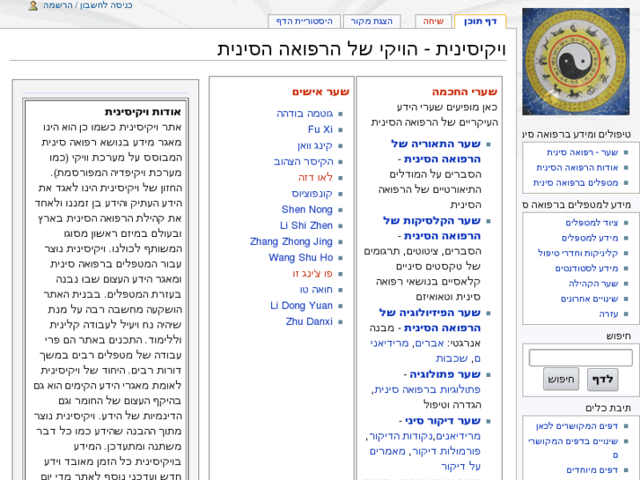
Task: Open the Wang Shu Ho link
Action: coord(301,257)
